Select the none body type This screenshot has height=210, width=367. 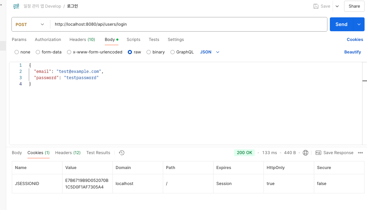click(17, 52)
